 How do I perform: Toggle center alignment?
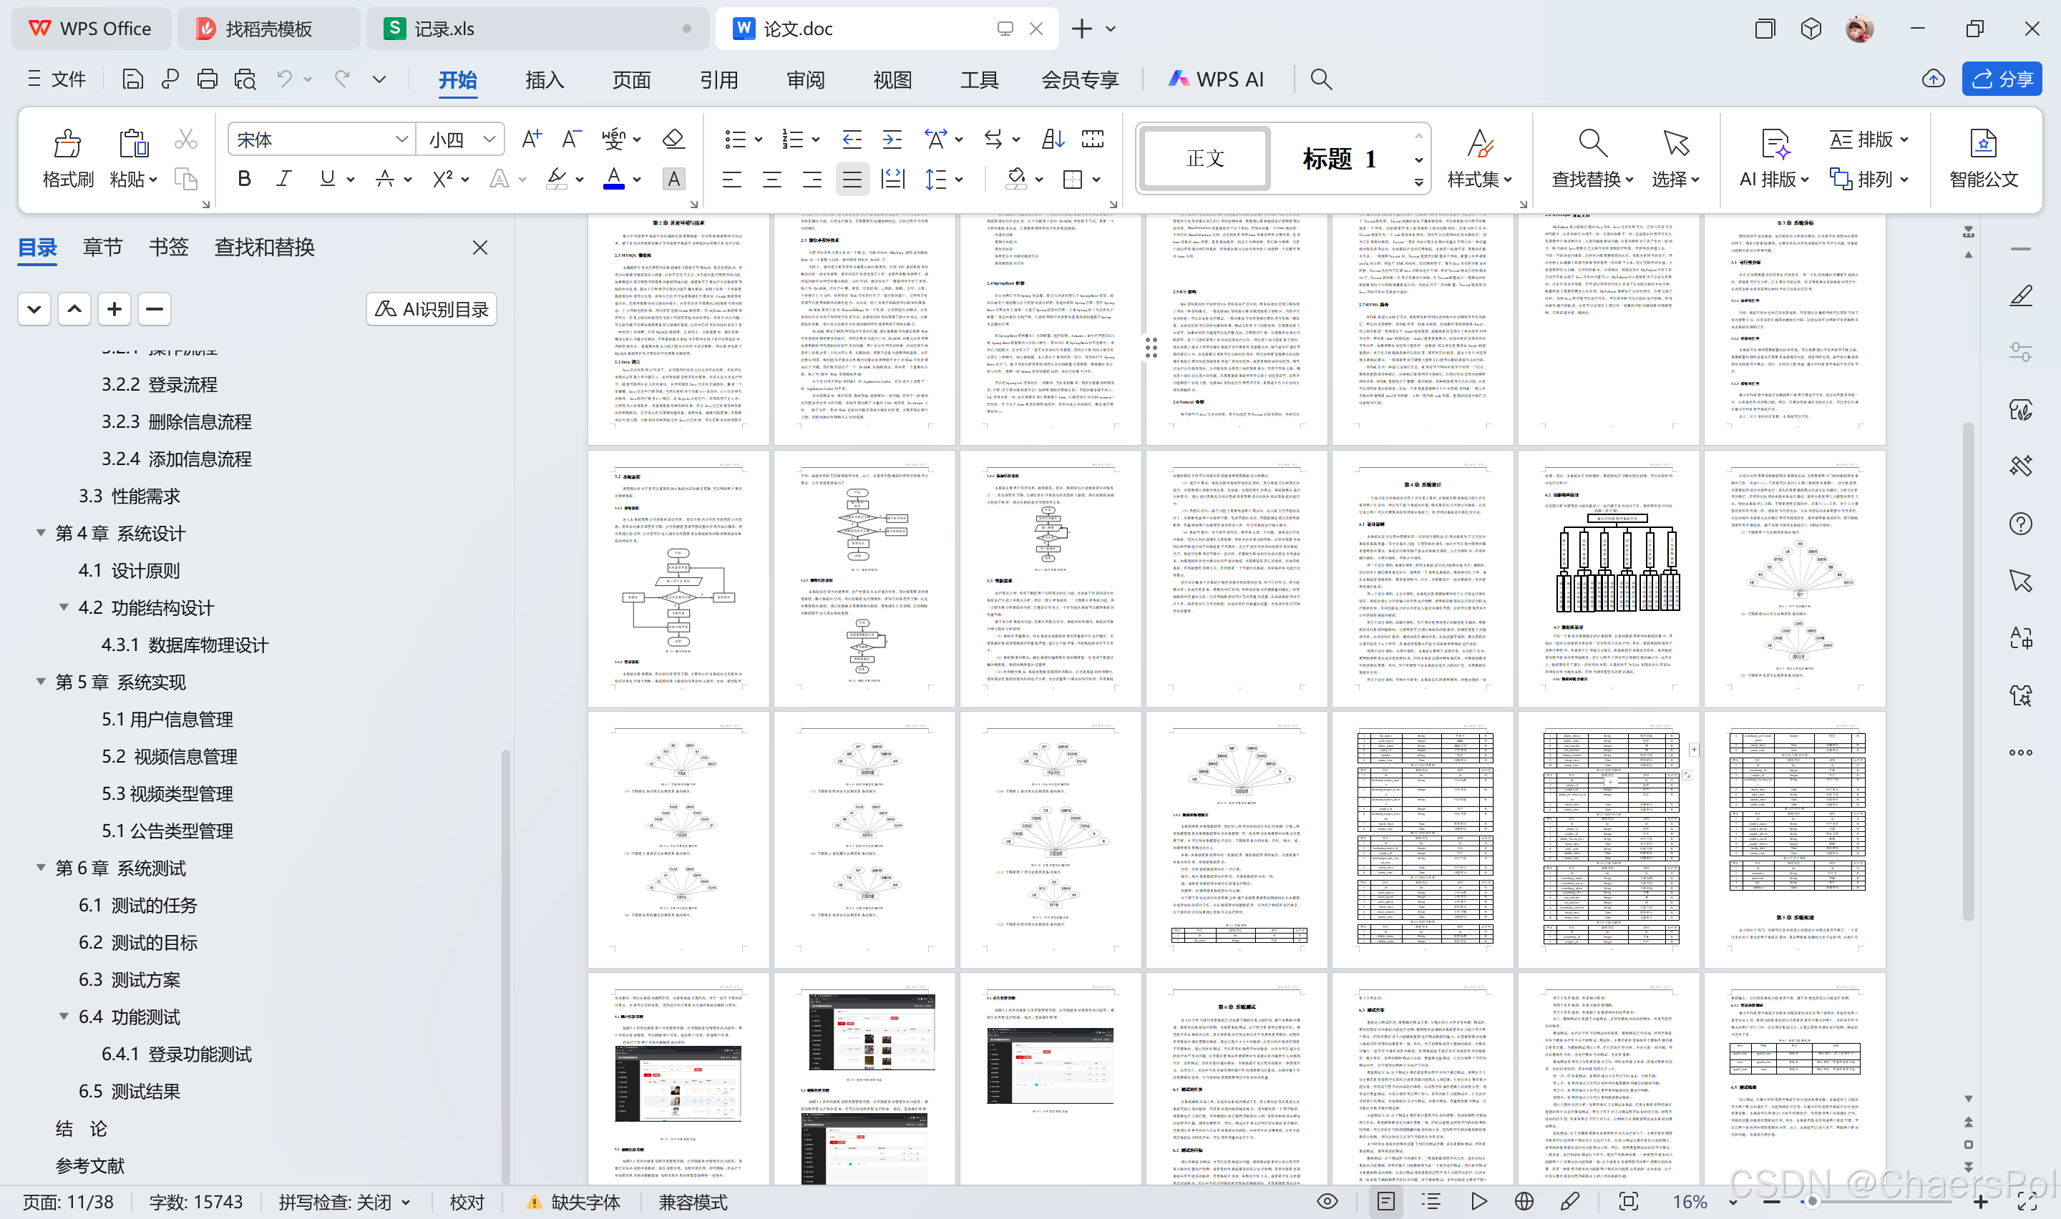(771, 178)
